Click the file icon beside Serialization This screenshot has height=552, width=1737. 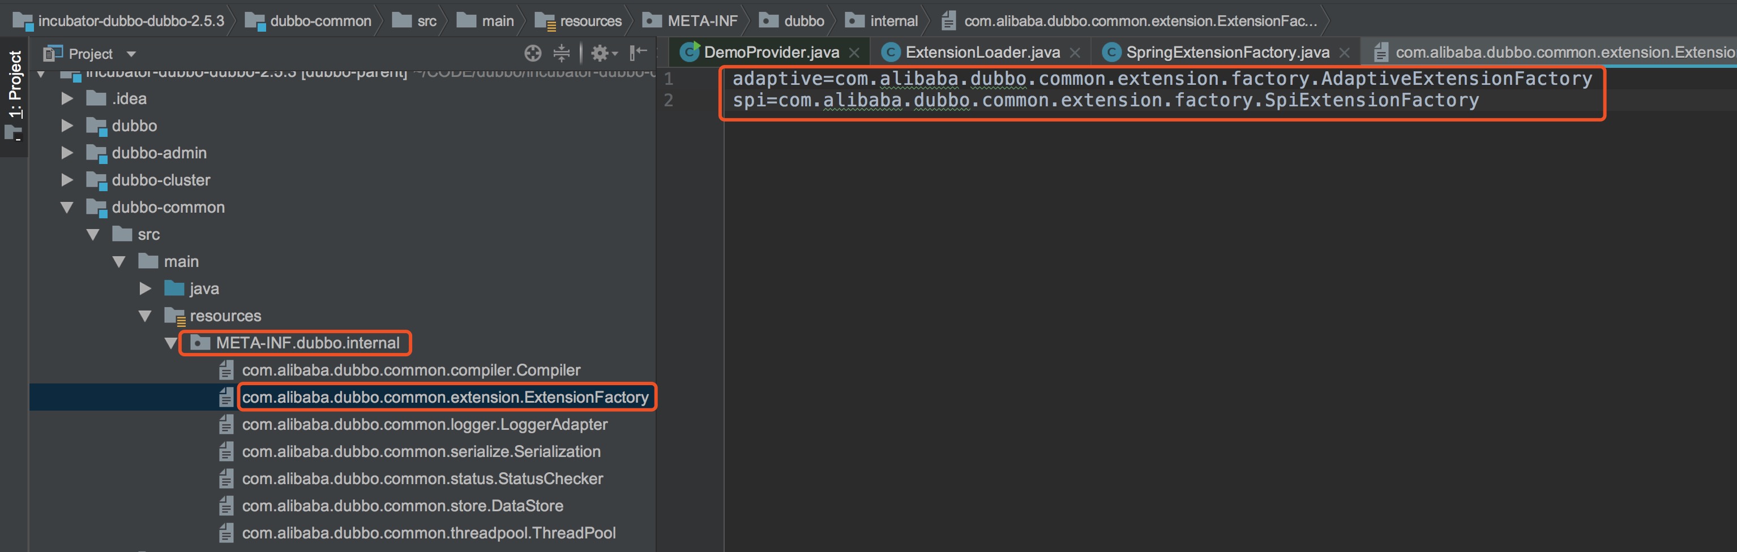tap(226, 451)
